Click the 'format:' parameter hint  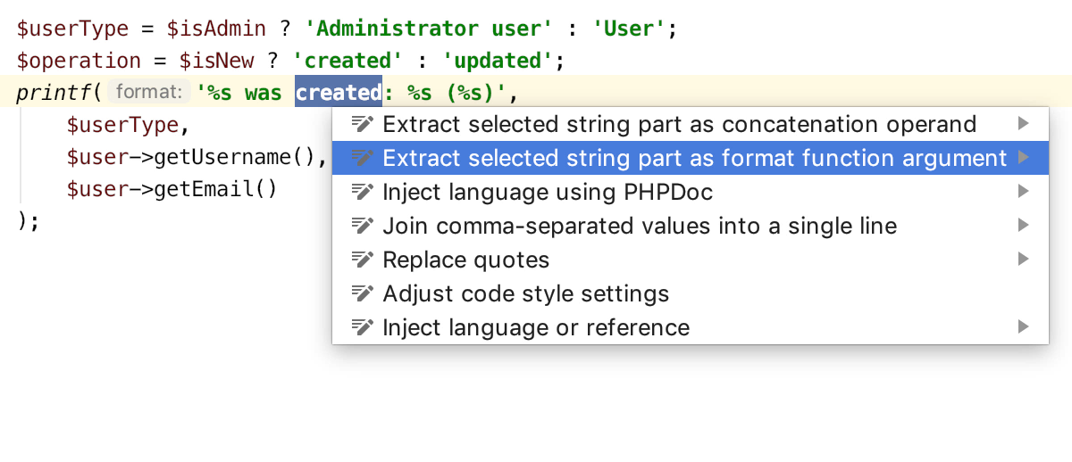tap(149, 92)
